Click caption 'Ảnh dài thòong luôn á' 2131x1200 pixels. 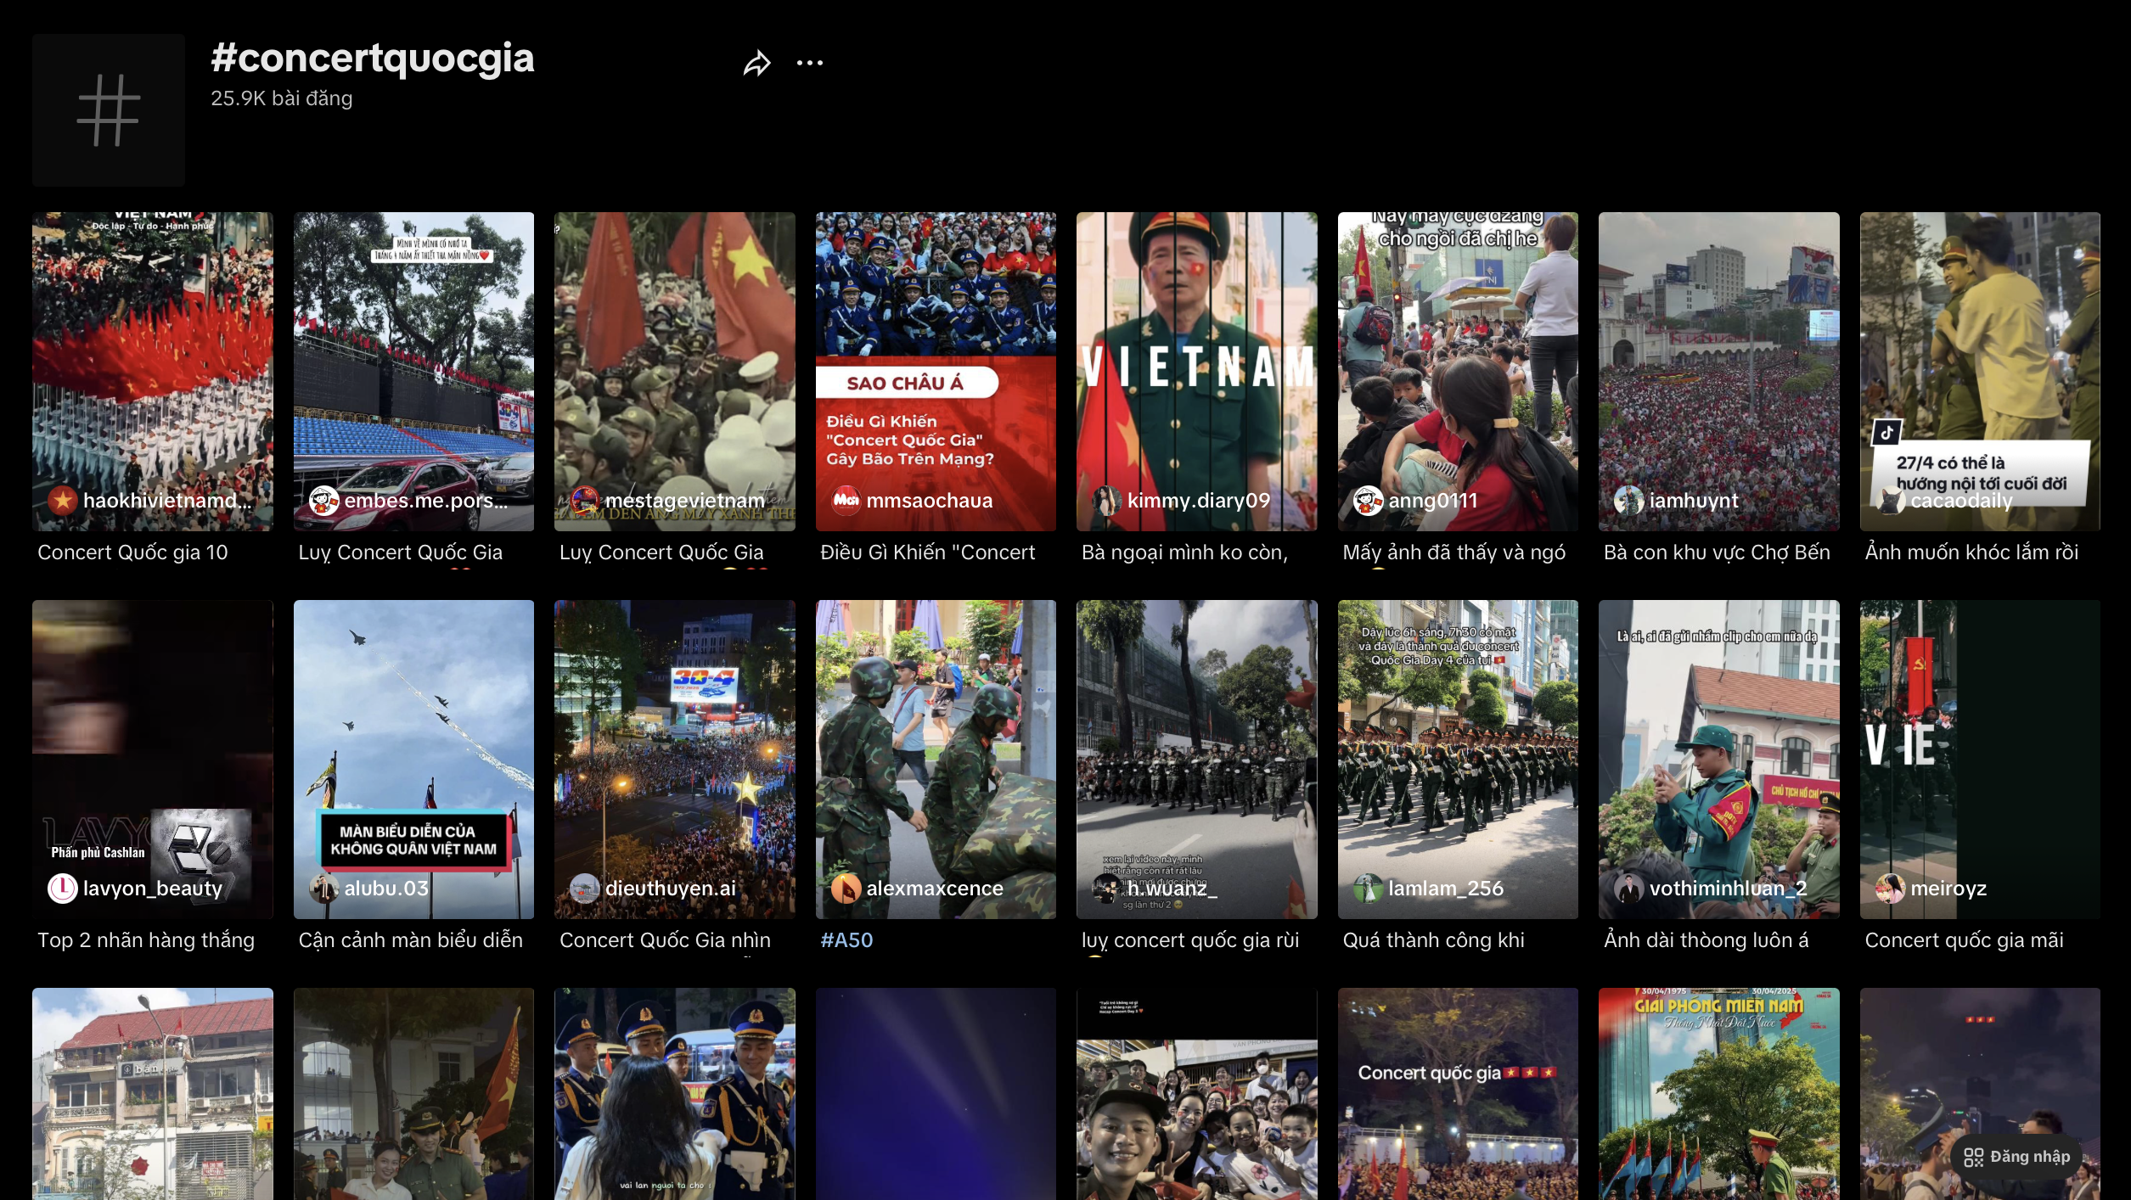pyautogui.click(x=1706, y=940)
